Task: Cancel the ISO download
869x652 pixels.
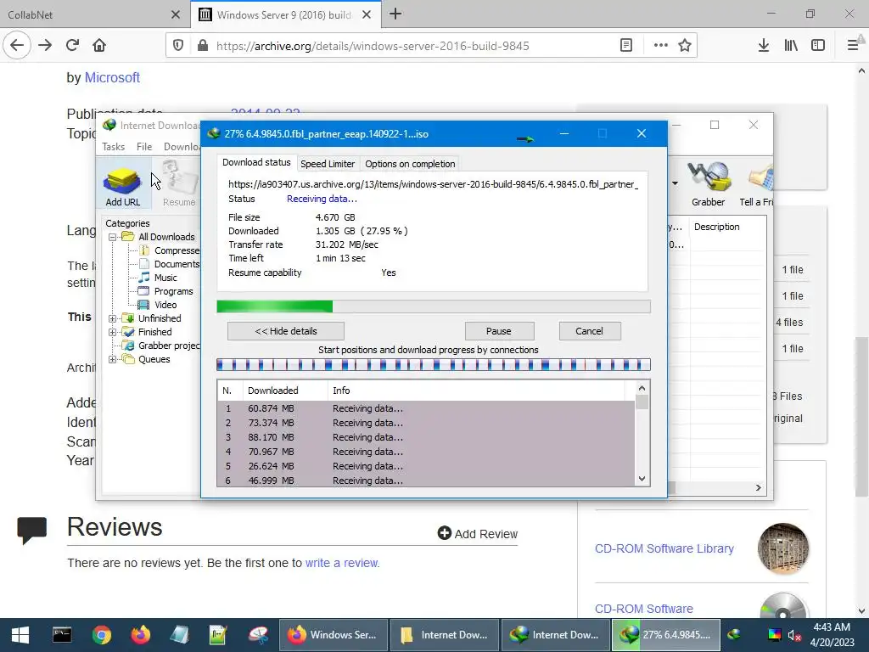Action: (589, 331)
